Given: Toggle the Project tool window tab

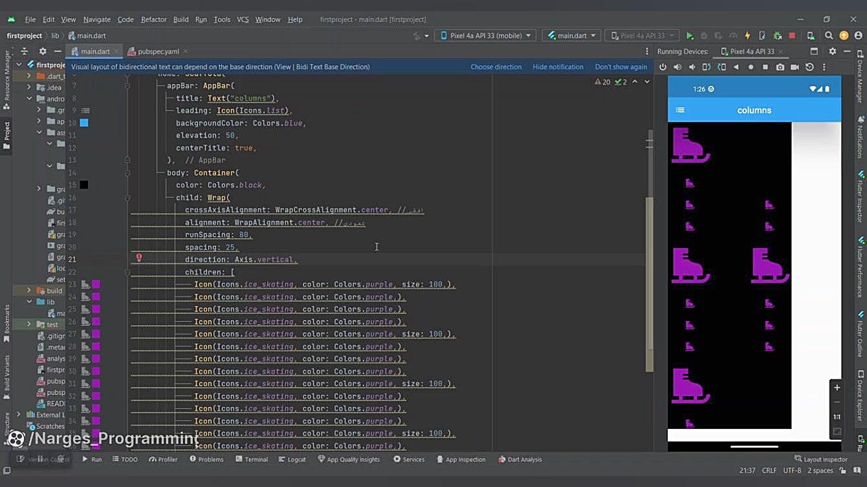Looking at the screenshot, I should coord(6,136).
